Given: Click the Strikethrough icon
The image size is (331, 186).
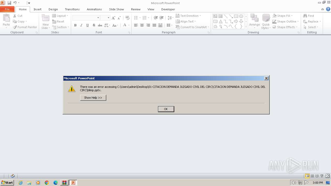Looking at the screenshot, I should coord(100,25).
